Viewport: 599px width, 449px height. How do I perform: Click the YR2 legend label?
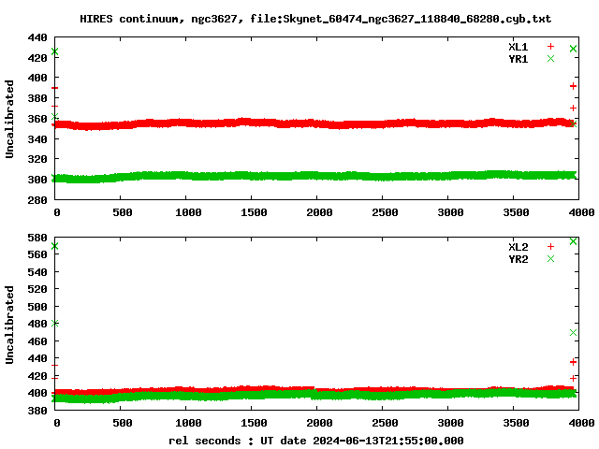pyautogui.click(x=518, y=259)
